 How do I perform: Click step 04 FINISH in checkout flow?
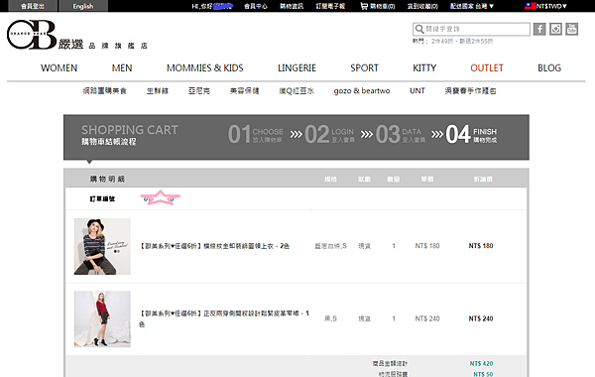[x=471, y=134]
